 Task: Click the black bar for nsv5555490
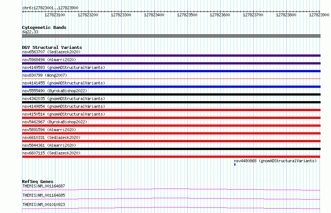[x=171, y=94]
